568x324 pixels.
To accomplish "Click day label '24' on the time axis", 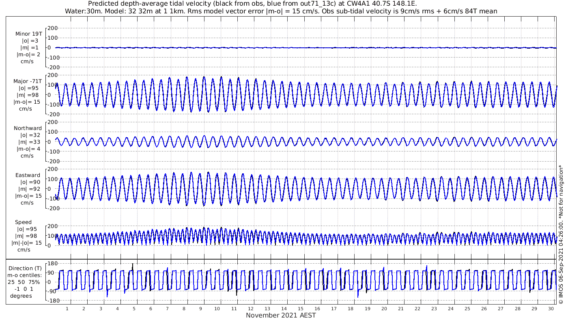I will 451,309.
